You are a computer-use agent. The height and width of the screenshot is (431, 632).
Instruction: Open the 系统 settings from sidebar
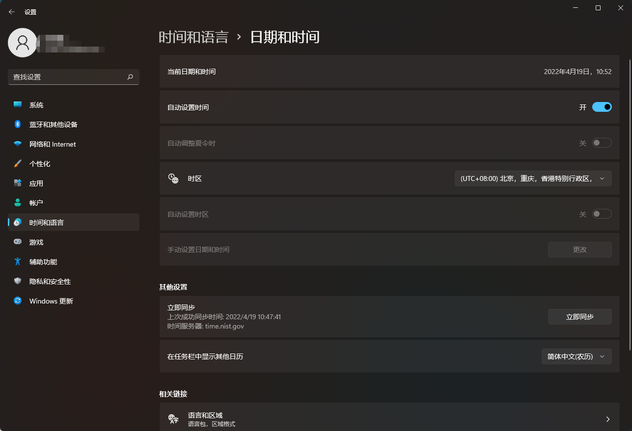point(35,104)
